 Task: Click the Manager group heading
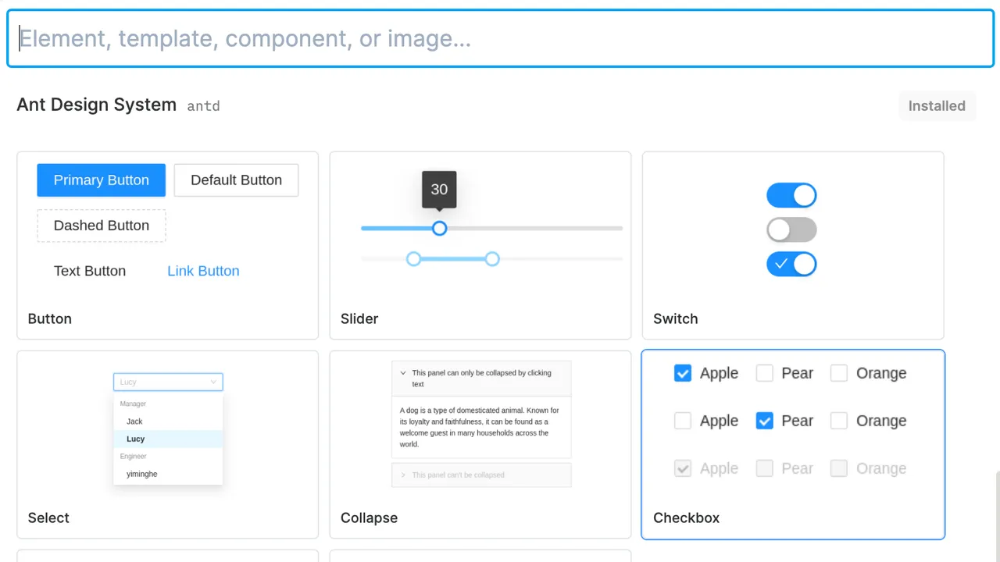pos(133,404)
